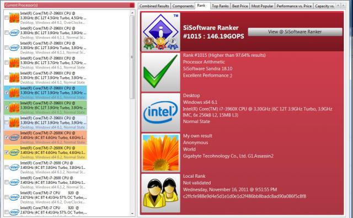Click the 'My own result' text
This screenshot has height=218, width=353.
[x=197, y=136]
